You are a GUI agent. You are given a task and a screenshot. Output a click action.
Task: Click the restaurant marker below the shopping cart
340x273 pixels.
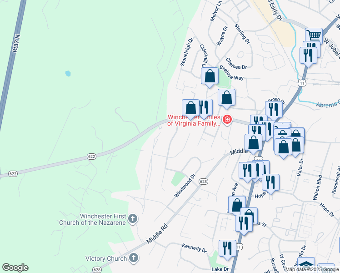pyautogui.click(x=308, y=56)
